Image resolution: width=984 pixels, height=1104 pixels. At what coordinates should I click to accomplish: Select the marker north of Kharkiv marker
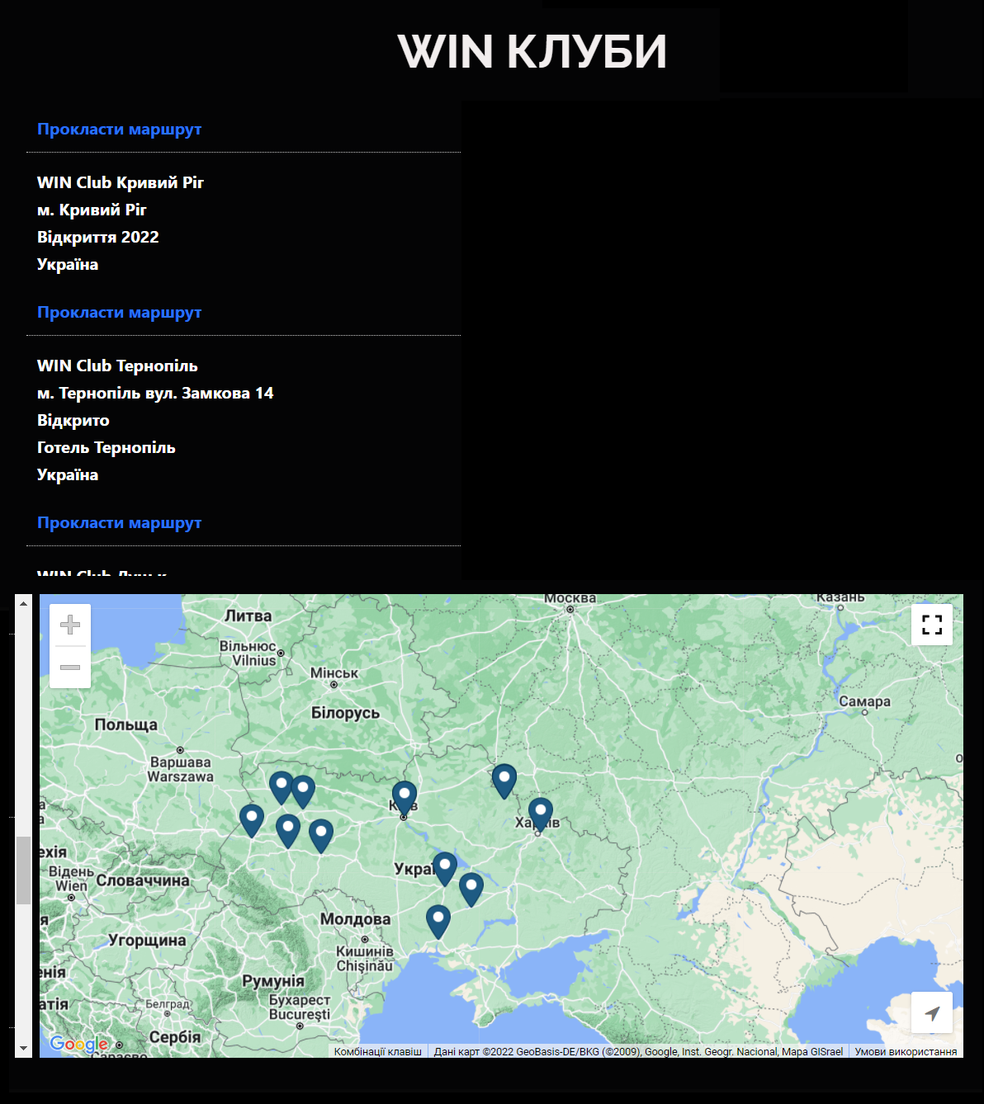[x=504, y=779]
